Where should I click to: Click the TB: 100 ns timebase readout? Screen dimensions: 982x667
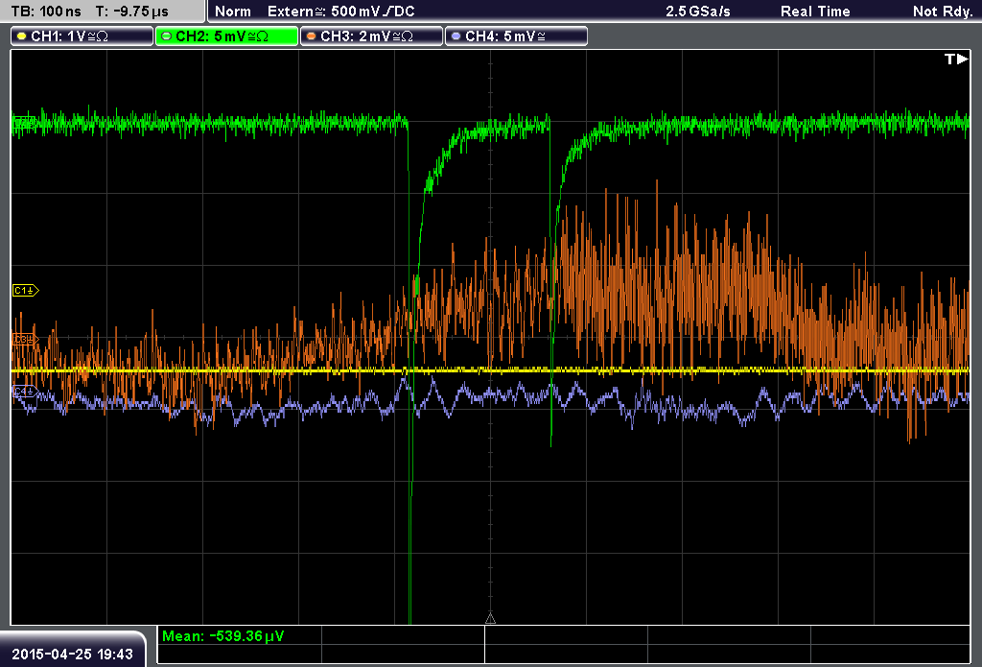pyautogui.click(x=46, y=12)
